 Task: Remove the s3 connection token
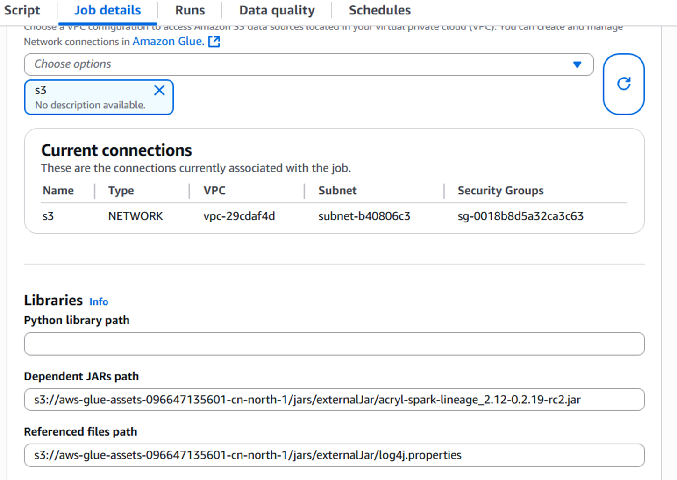pos(159,90)
